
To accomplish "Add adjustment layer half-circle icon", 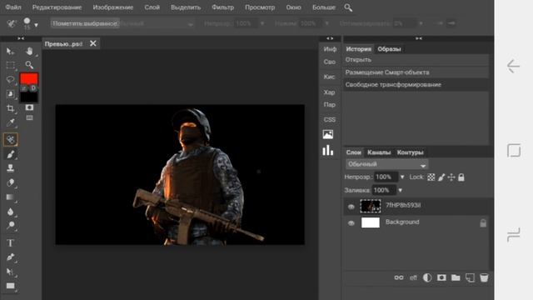I will [x=427, y=277].
